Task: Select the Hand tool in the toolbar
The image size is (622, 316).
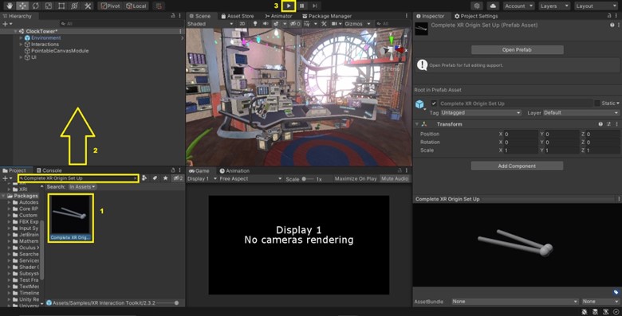Action: click(x=9, y=6)
